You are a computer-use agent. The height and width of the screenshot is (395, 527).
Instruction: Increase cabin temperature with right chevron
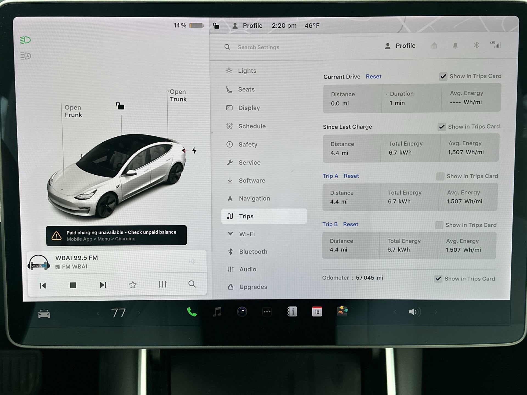[x=139, y=313]
